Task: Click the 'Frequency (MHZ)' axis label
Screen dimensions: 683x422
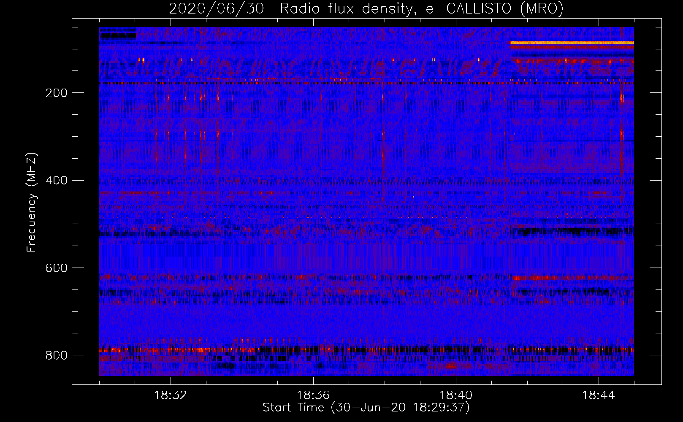Action: (31, 203)
